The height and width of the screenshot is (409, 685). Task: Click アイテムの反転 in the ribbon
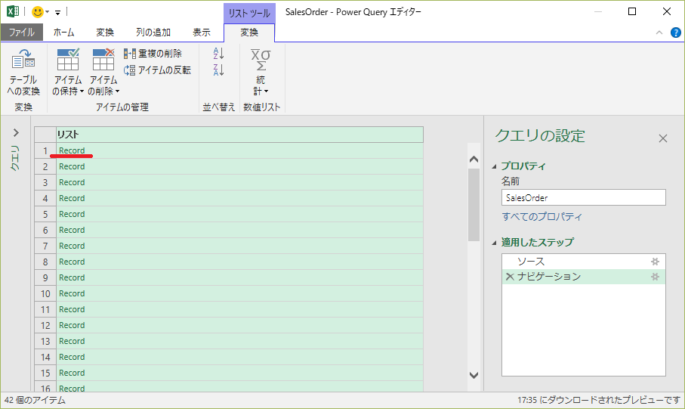(157, 70)
